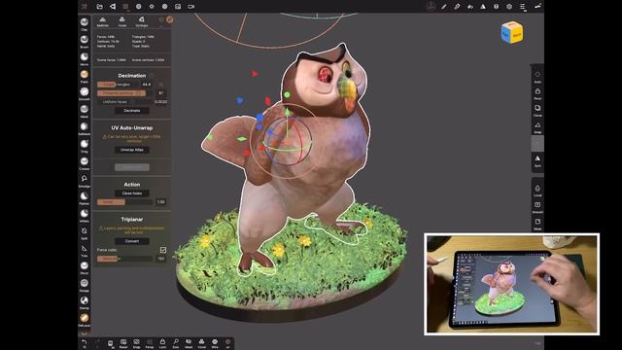Image resolution: width=622 pixels, height=350 pixels.
Task: Click the Decimate button
Action: coord(132,111)
